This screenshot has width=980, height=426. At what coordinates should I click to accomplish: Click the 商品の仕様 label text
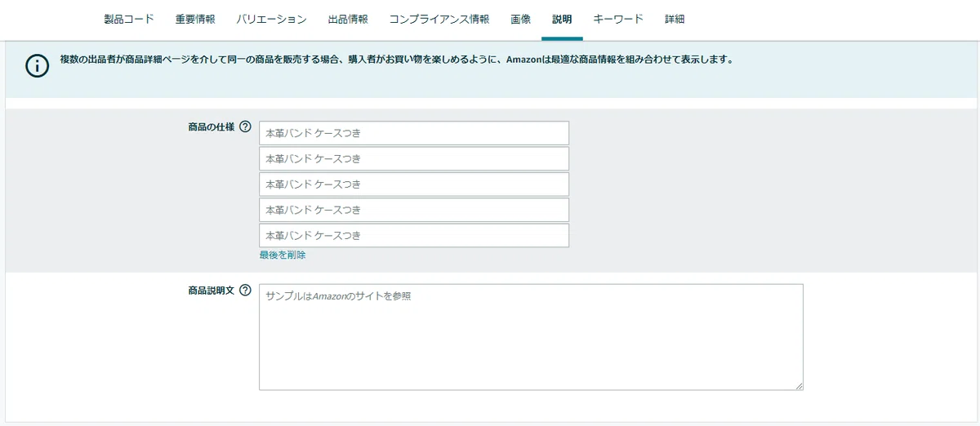click(x=212, y=127)
